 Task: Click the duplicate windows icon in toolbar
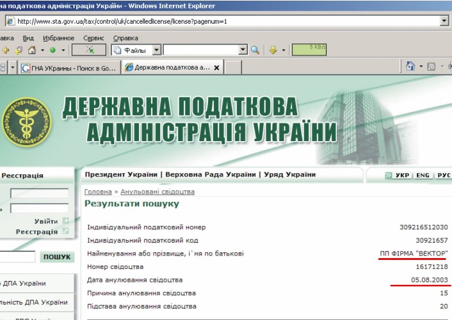click(19, 50)
